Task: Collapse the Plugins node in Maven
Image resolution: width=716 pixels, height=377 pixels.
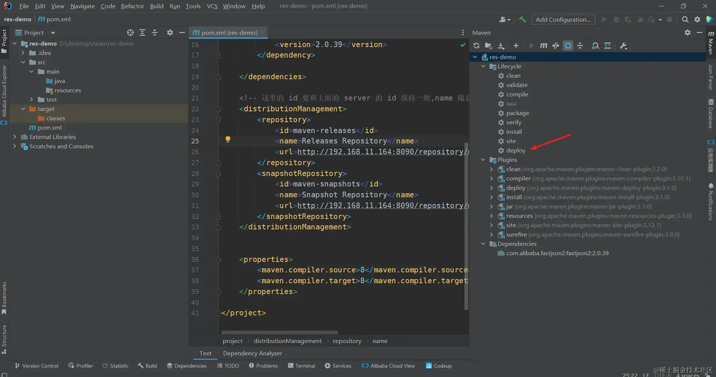Action: coord(483,160)
